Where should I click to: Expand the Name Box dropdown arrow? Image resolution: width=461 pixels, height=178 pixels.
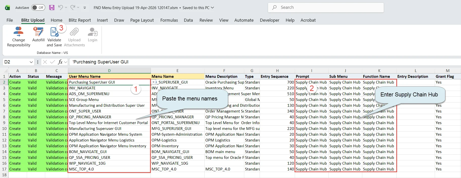pyautogui.click(x=31, y=62)
